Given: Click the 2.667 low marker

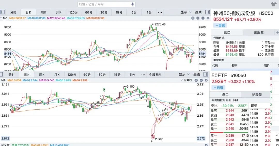Looking at the screenshot, I should point(158,139).
